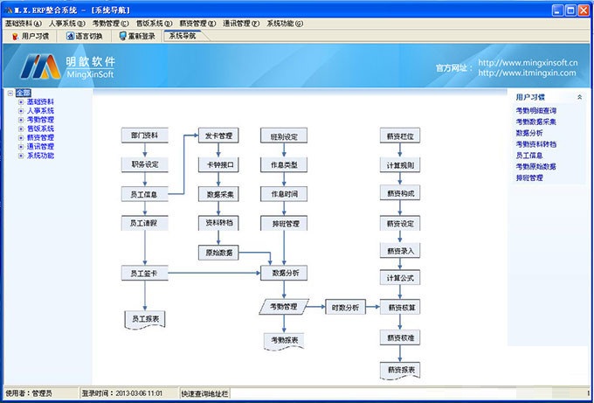Viewport: 594px width, 403px height.
Task: Open the 考勤报表 document node
Action: pos(284,341)
